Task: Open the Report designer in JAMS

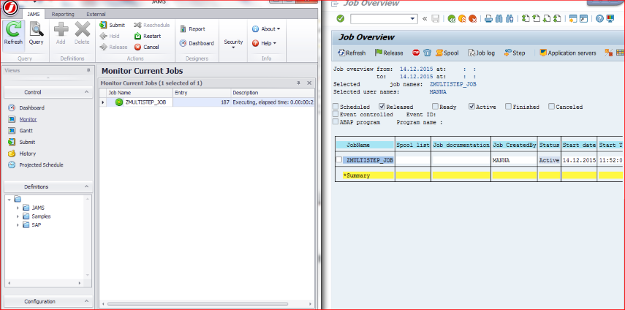Action: (x=192, y=29)
